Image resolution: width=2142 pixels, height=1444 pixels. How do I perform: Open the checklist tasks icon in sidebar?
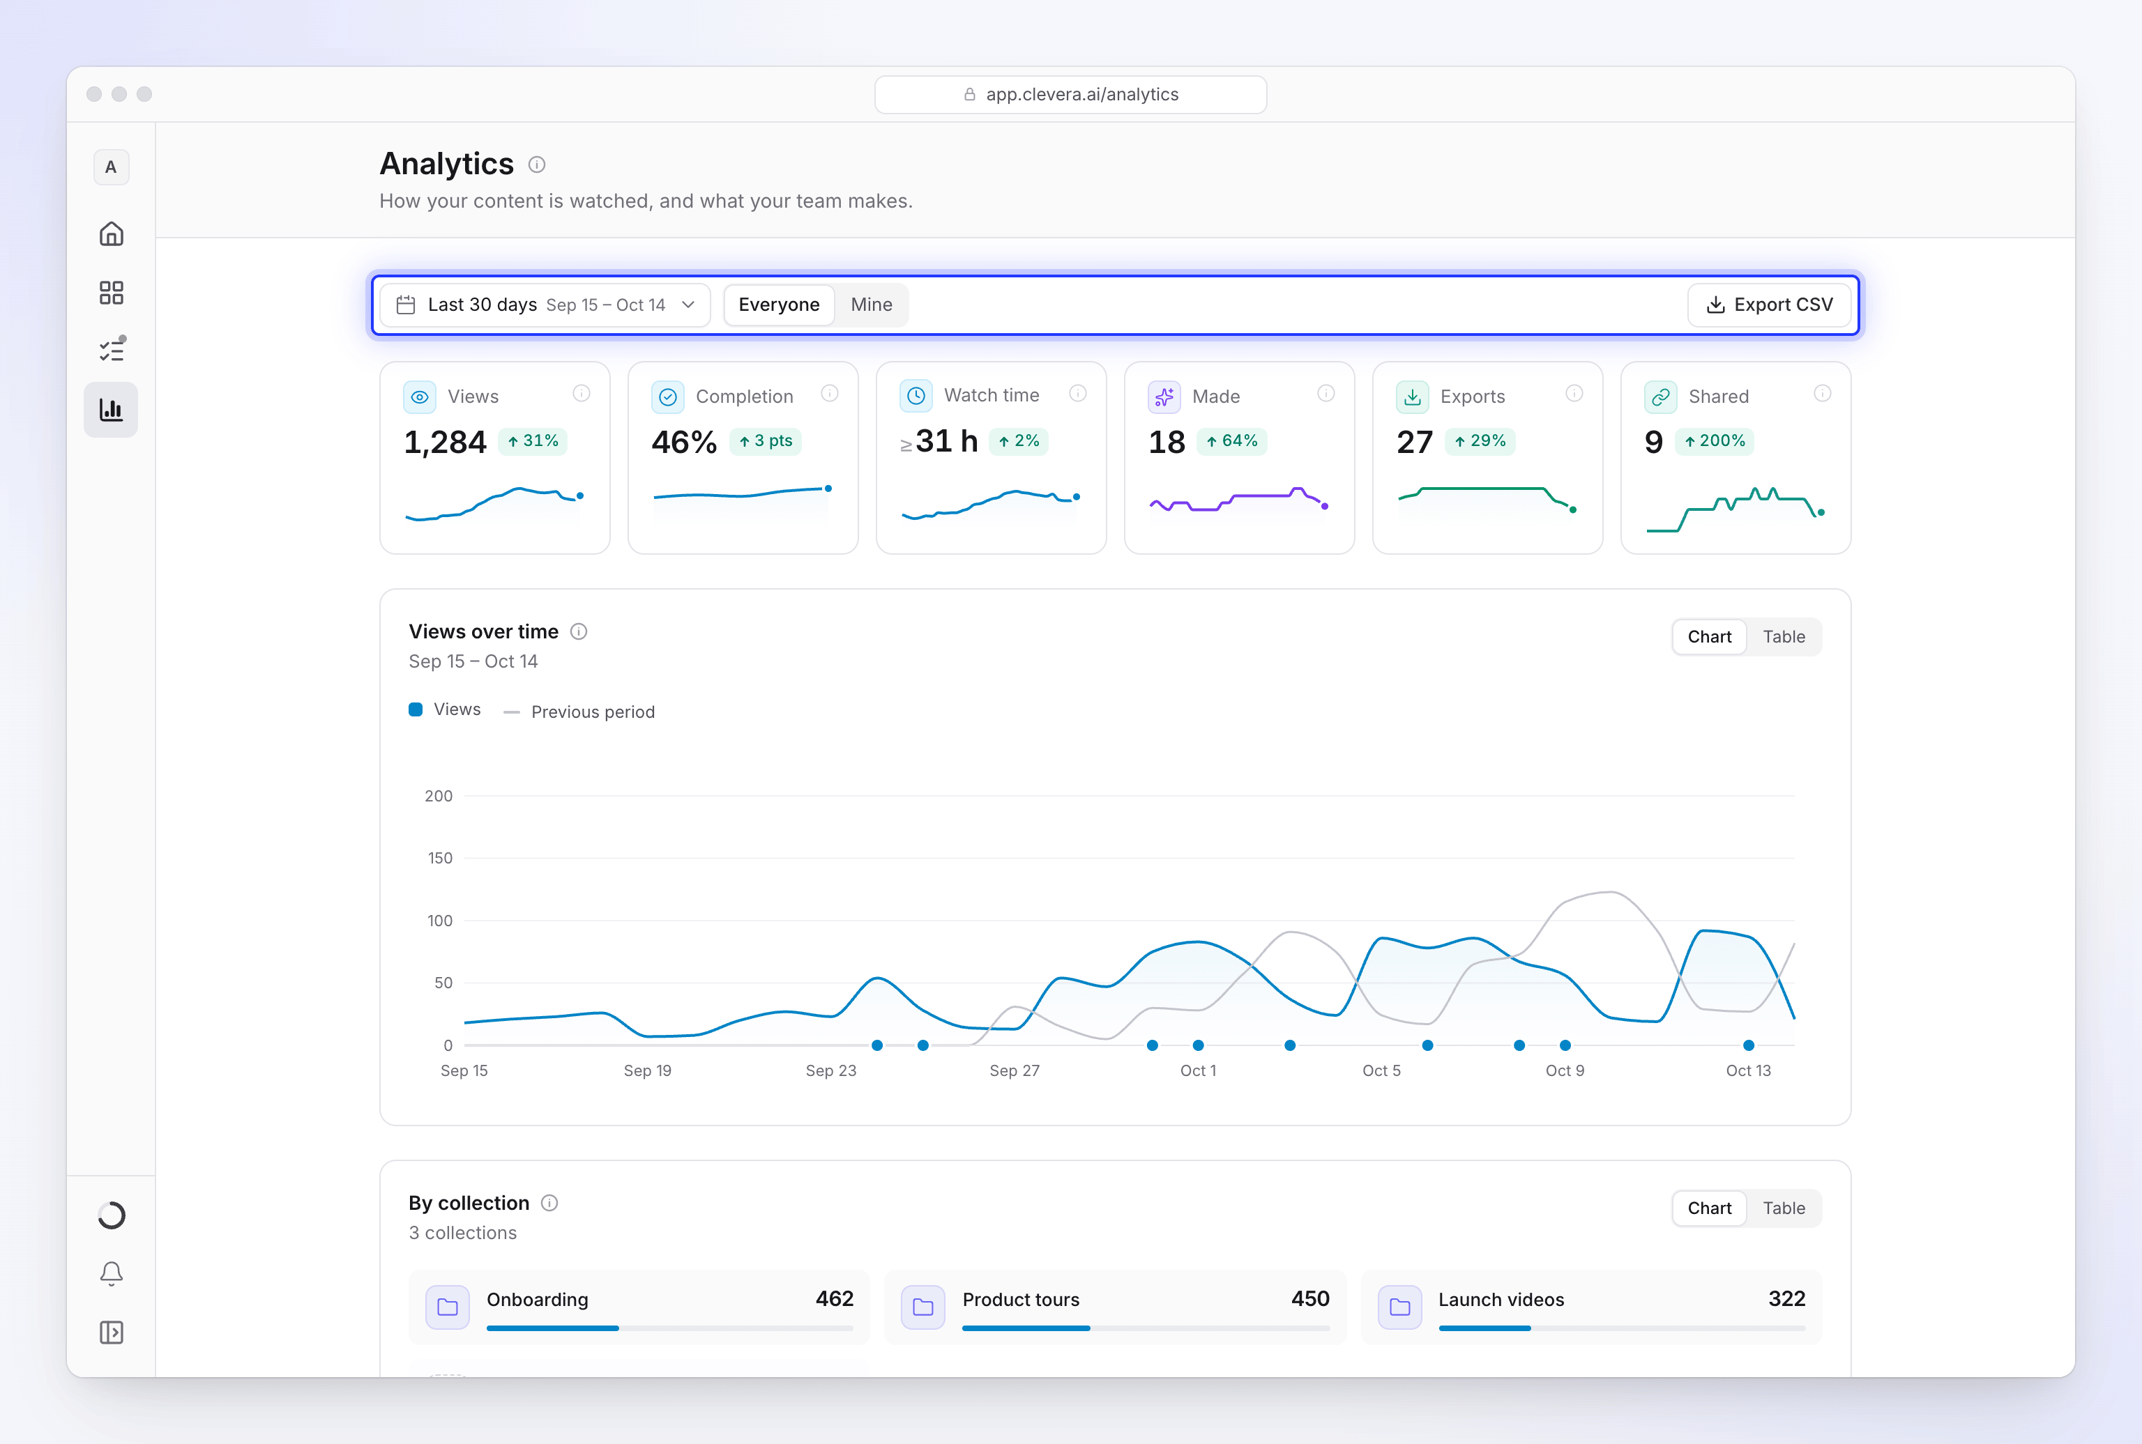point(112,350)
